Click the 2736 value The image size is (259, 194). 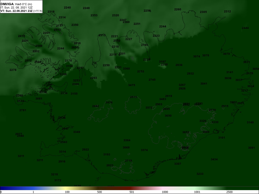(x=62, y=118)
